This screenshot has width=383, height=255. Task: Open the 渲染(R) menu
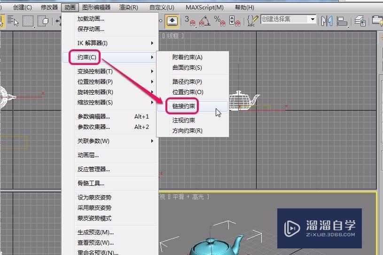click(128, 8)
